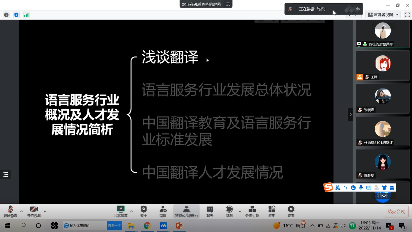Expand video options arrow beside 开启视频
Viewport: 412px width, 232px height.
click(x=45, y=211)
